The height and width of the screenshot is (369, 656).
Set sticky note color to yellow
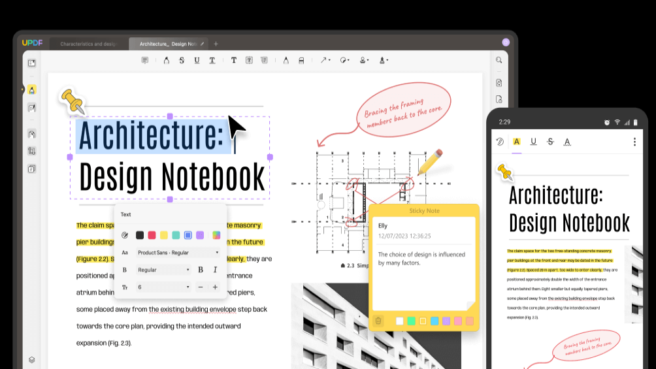[x=423, y=321]
